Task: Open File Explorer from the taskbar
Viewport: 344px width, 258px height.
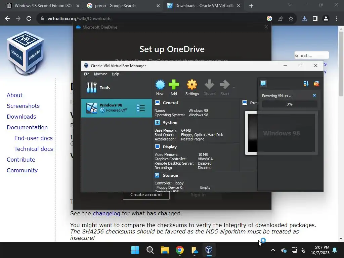Action: [x=165, y=250]
